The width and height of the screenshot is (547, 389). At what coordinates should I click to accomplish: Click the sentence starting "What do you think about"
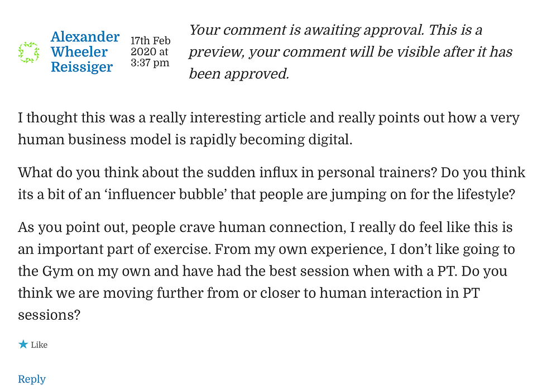tap(228, 173)
